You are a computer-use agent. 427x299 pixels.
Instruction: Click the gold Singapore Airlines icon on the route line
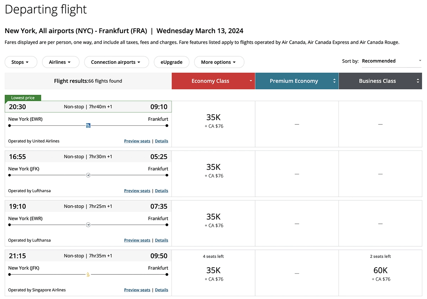click(88, 274)
